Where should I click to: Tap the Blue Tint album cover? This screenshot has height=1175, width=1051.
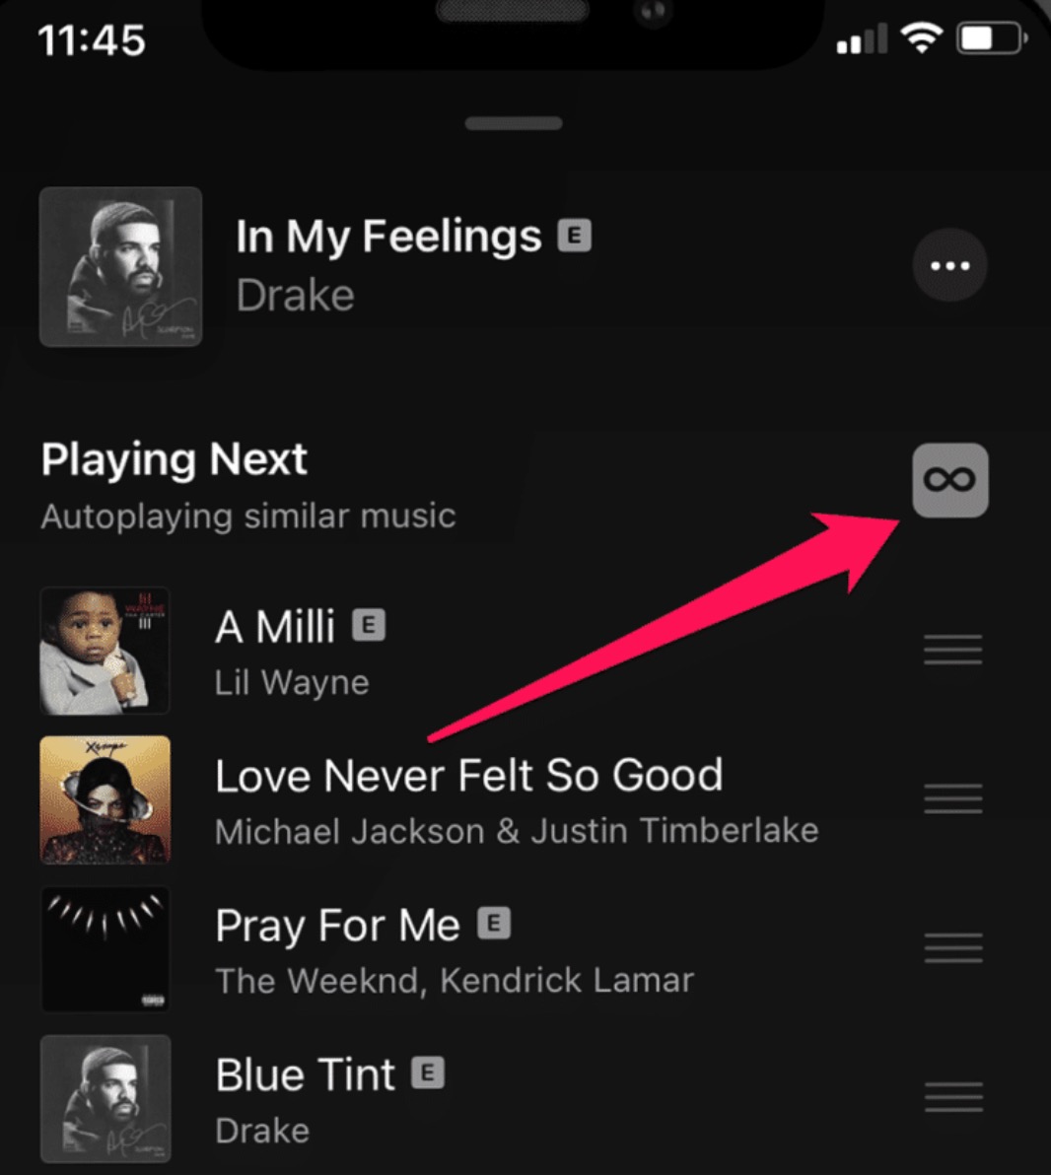point(105,1098)
